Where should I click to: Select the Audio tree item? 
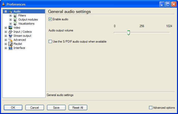coord(17,11)
